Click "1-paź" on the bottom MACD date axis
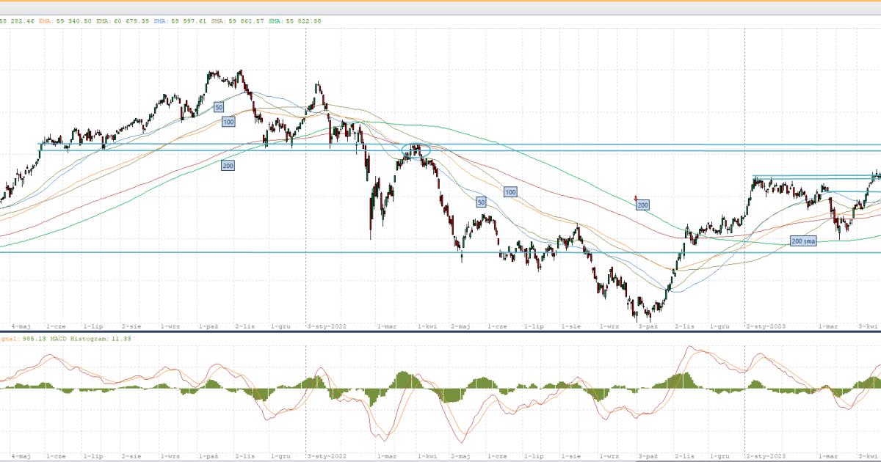 click(x=208, y=455)
